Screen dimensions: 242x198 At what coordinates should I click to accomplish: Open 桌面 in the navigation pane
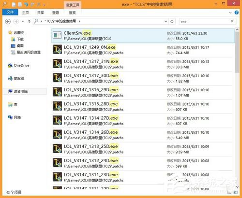click(20, 46)
